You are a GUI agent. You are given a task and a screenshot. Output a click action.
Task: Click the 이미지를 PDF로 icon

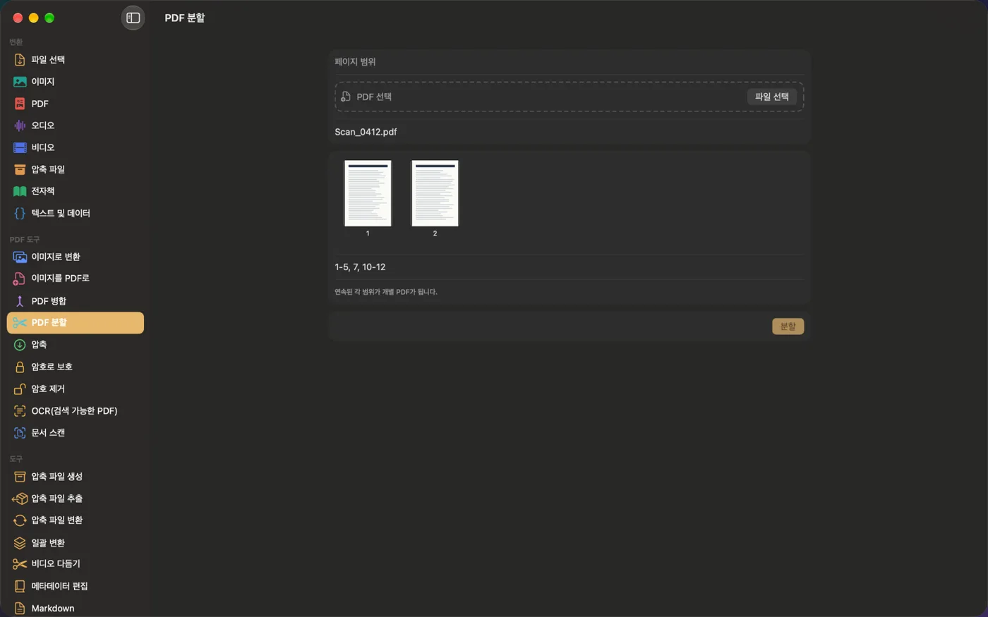click(20, 279)
